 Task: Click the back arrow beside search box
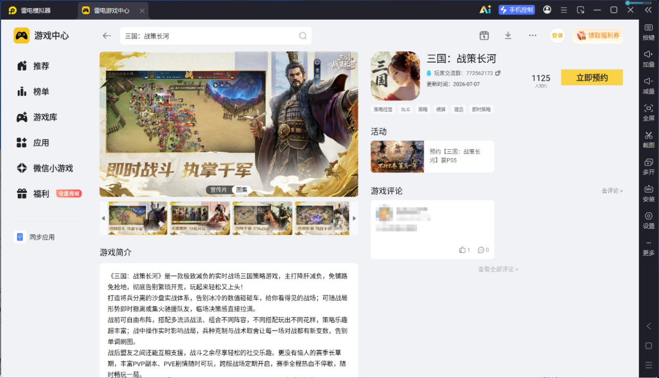click(x=107, y=36)
